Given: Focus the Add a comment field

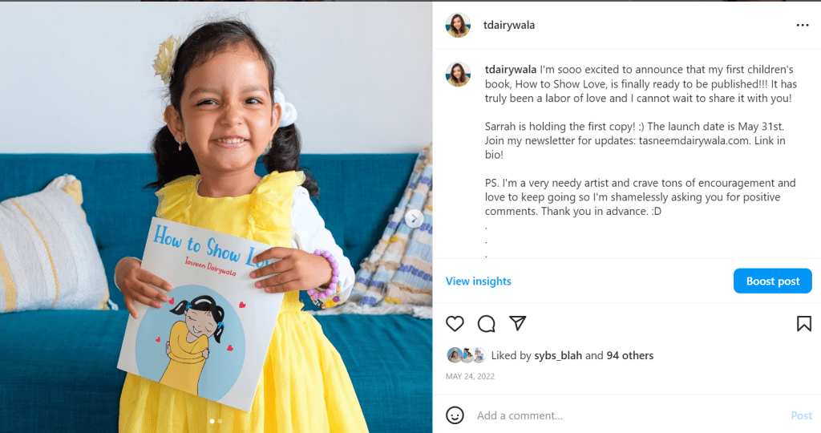Looking at the screenshot, I should [x=629, y=415].
